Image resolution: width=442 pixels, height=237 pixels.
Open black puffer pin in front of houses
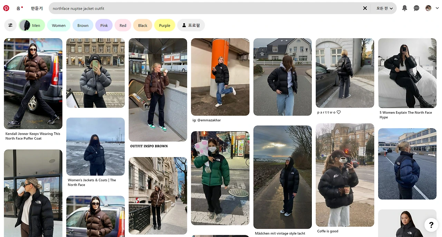coord(282,77)
